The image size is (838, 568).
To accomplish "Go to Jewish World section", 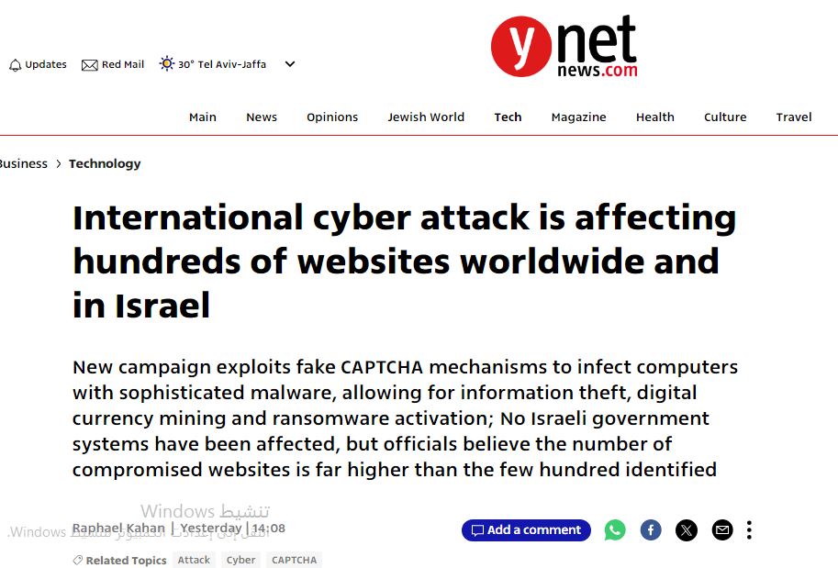I will pyautogui.click(x=426, y=117).
